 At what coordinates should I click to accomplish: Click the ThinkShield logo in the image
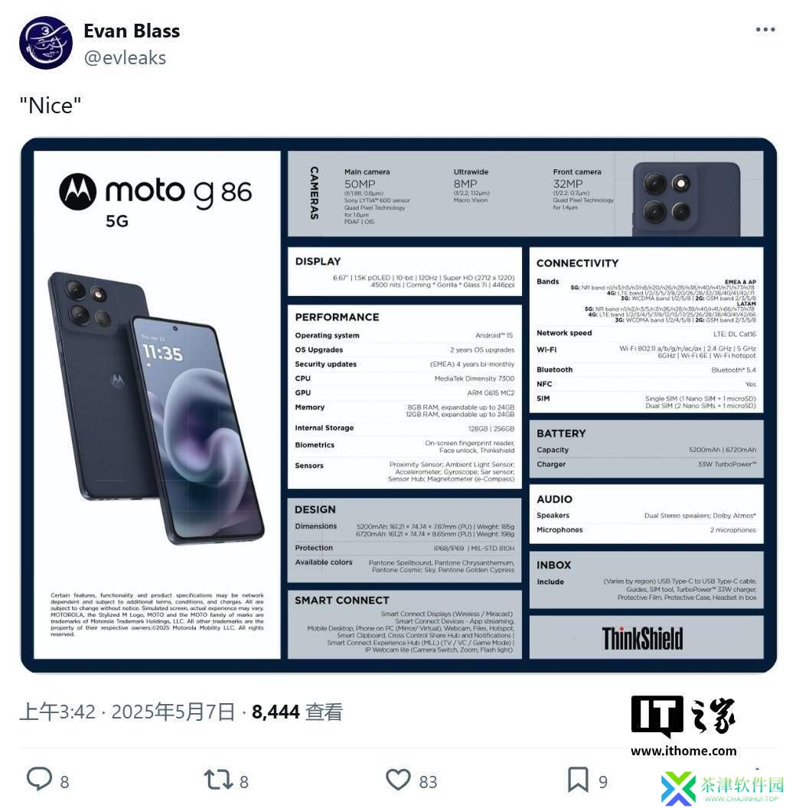tap(642, 638)
